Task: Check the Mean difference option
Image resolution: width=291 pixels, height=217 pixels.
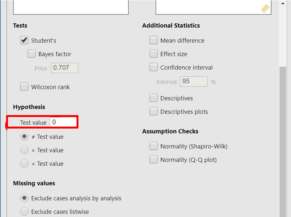Action: 154,40
